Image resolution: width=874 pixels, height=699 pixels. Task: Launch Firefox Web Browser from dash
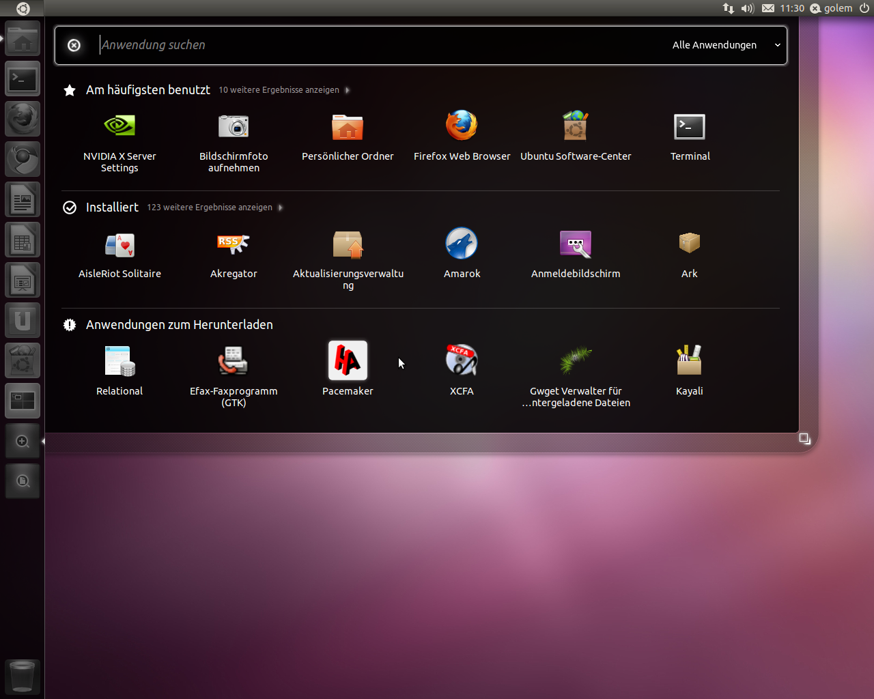coord(462,137)
